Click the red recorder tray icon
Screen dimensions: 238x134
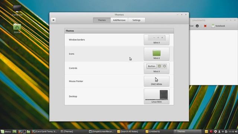coord(211,131)
